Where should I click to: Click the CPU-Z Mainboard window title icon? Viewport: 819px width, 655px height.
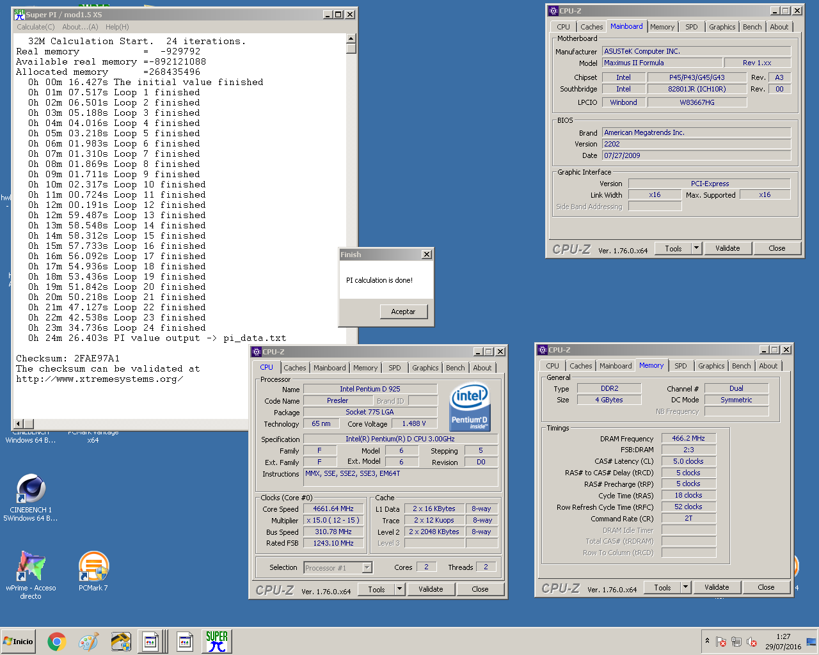[x=553, y=11]
